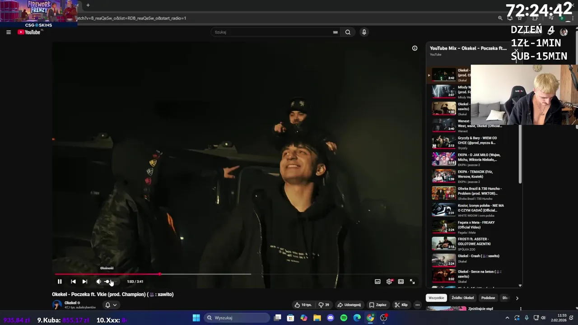Open system tray volume speaker icon
578x325 pixels.
(x=543, y=318)
